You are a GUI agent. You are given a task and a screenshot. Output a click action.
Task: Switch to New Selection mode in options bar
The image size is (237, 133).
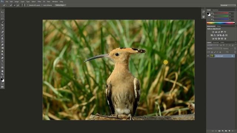pyautogui.click(x=11, y=5)
